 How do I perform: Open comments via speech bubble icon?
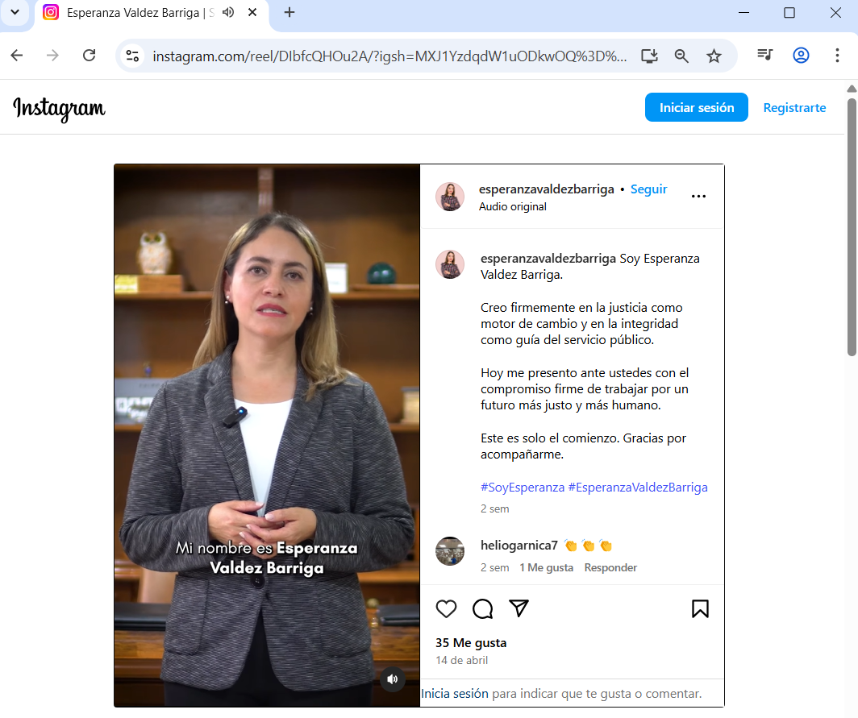tap(482, 608)
